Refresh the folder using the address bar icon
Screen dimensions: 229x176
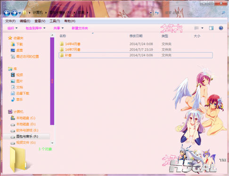(157, 13)
